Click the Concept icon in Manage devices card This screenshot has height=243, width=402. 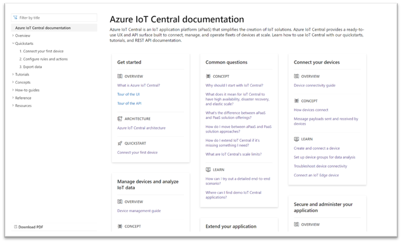120,226
